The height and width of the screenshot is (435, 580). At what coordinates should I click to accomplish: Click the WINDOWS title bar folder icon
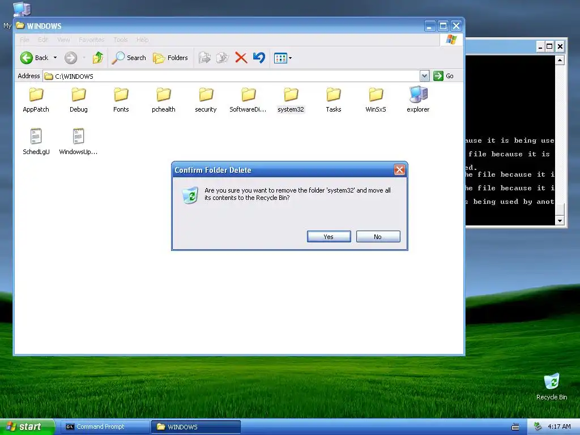(x=20, y=25)
